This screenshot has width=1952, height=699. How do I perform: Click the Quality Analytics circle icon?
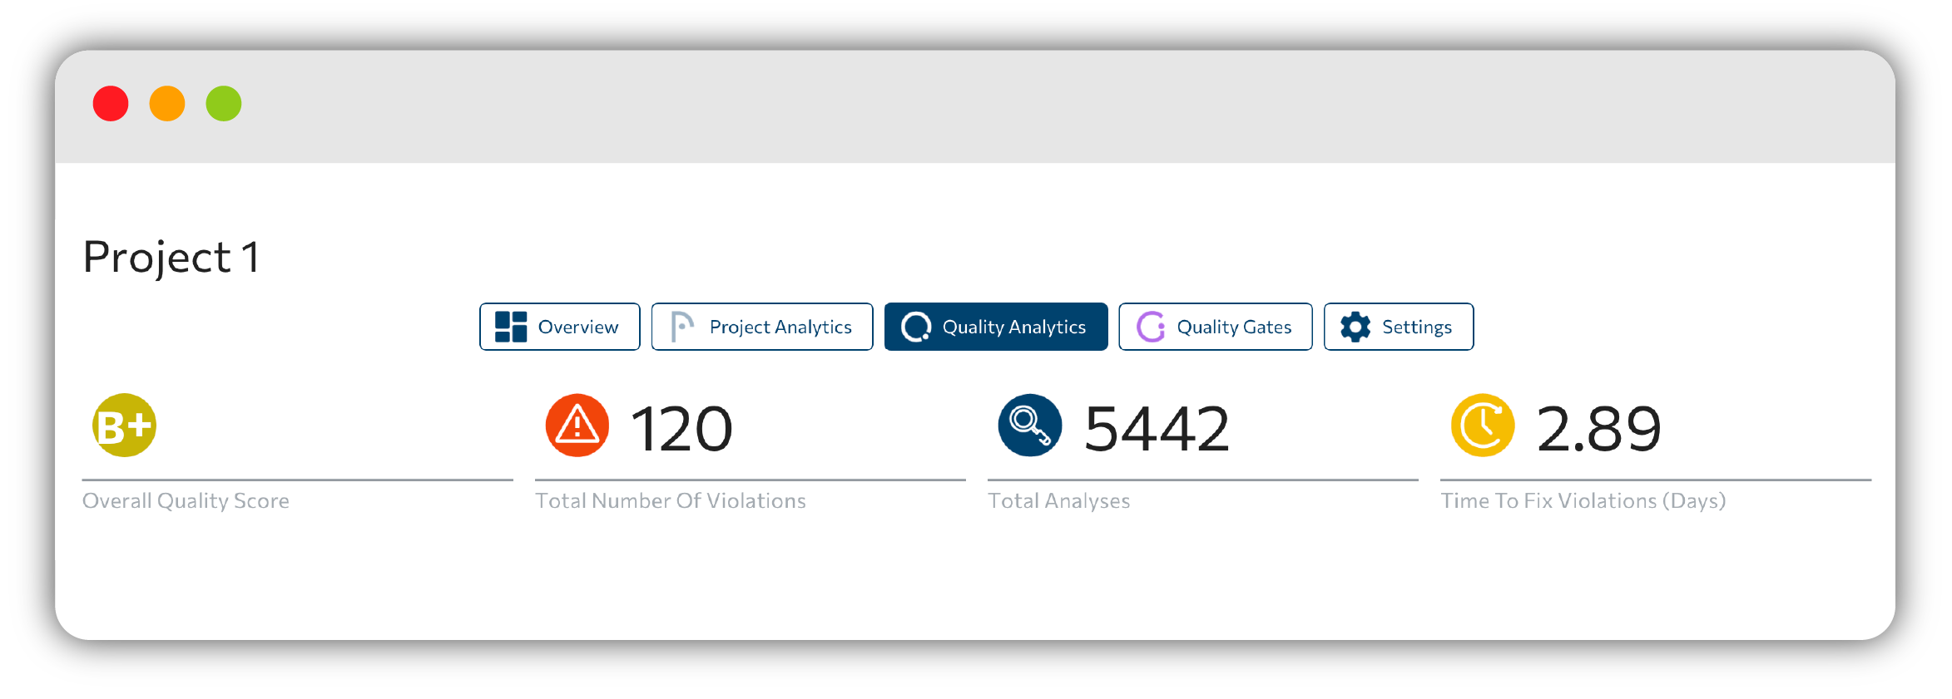(x=916, y=327)
